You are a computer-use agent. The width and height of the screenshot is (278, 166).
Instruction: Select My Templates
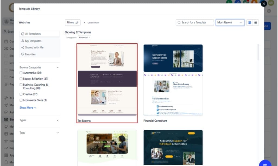[x=32, y=41]
